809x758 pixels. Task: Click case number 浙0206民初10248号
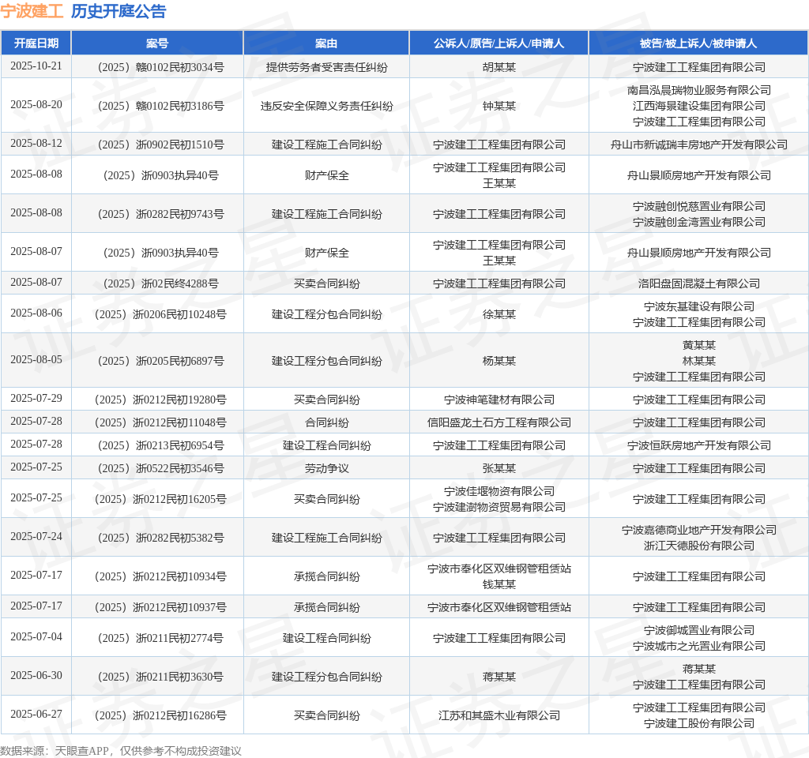161,314
